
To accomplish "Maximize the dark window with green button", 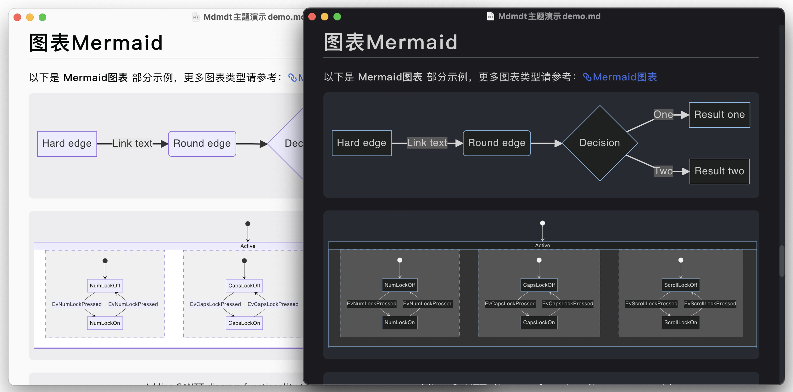I will click(337, 17).
